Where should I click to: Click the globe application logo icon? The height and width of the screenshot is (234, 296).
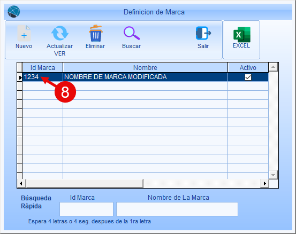(x=14, y=12)
